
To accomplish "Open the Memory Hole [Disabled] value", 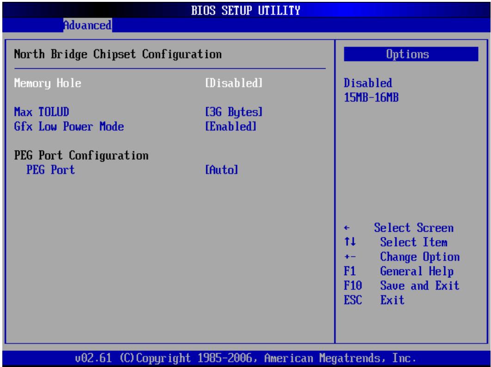I will [233, 83].
